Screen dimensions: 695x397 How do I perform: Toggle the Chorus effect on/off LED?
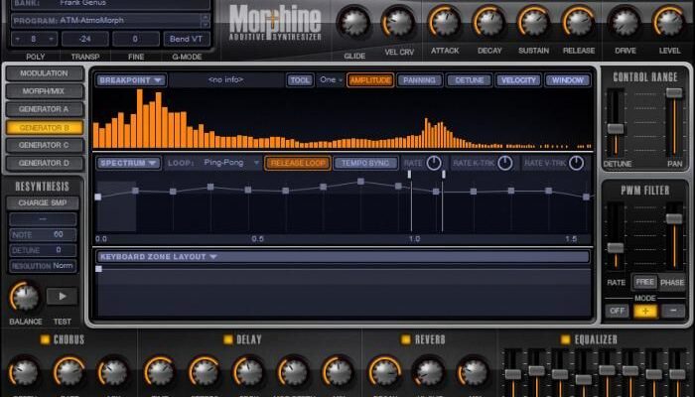coord(45,340)
